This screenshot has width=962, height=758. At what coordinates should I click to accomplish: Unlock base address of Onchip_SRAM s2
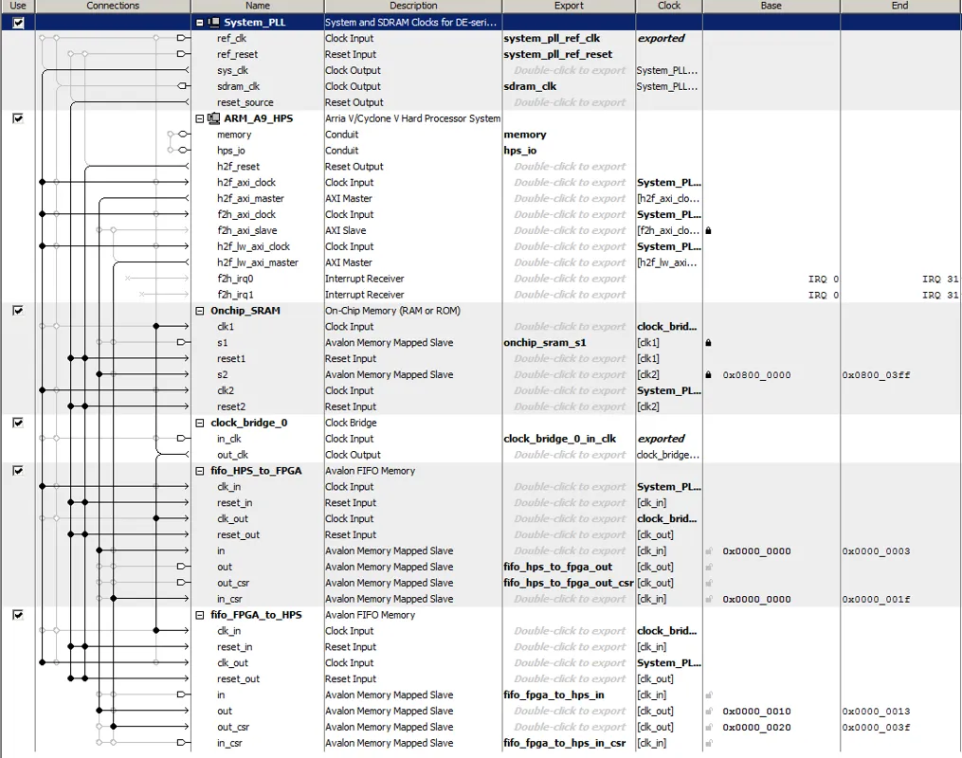[708, 375]
